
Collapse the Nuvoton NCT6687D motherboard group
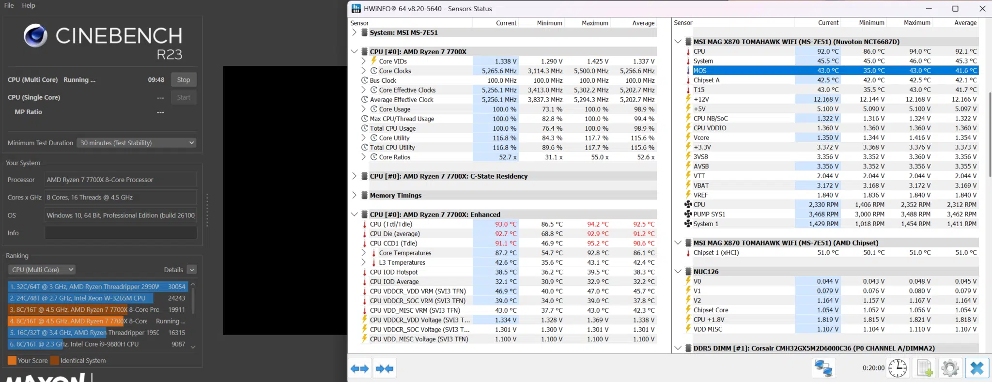click(678, 42)
